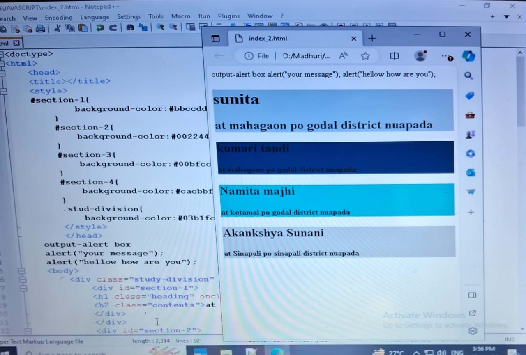Viewport: 526px width, 355px height.
Task: Click the D:/Madhuri address bar field
Action: point(306,56)
